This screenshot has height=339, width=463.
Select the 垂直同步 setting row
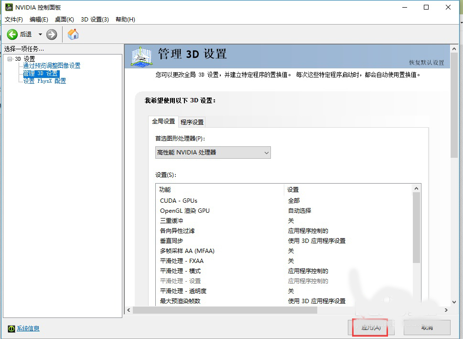[x=283, y=241]
